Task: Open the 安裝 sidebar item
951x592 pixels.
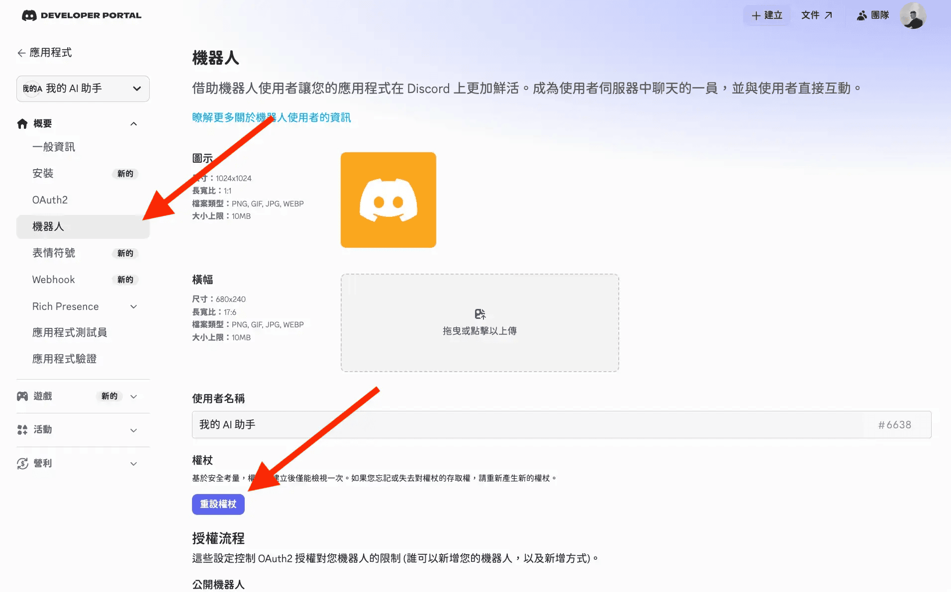Action: click(x=83, y=173)
